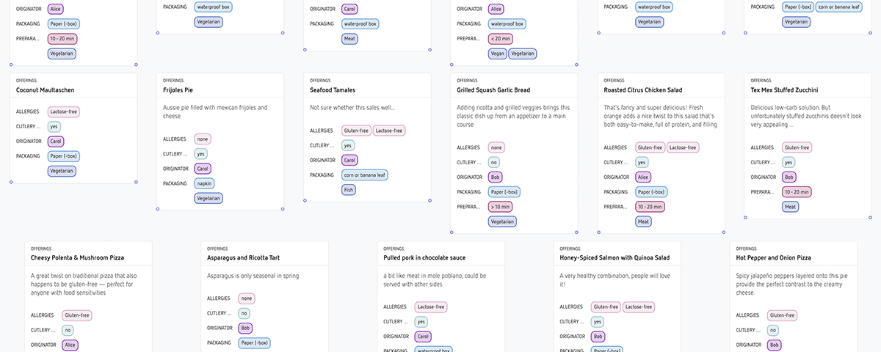Open Grilled Squash Garlic Bread card title

(493, 90)
